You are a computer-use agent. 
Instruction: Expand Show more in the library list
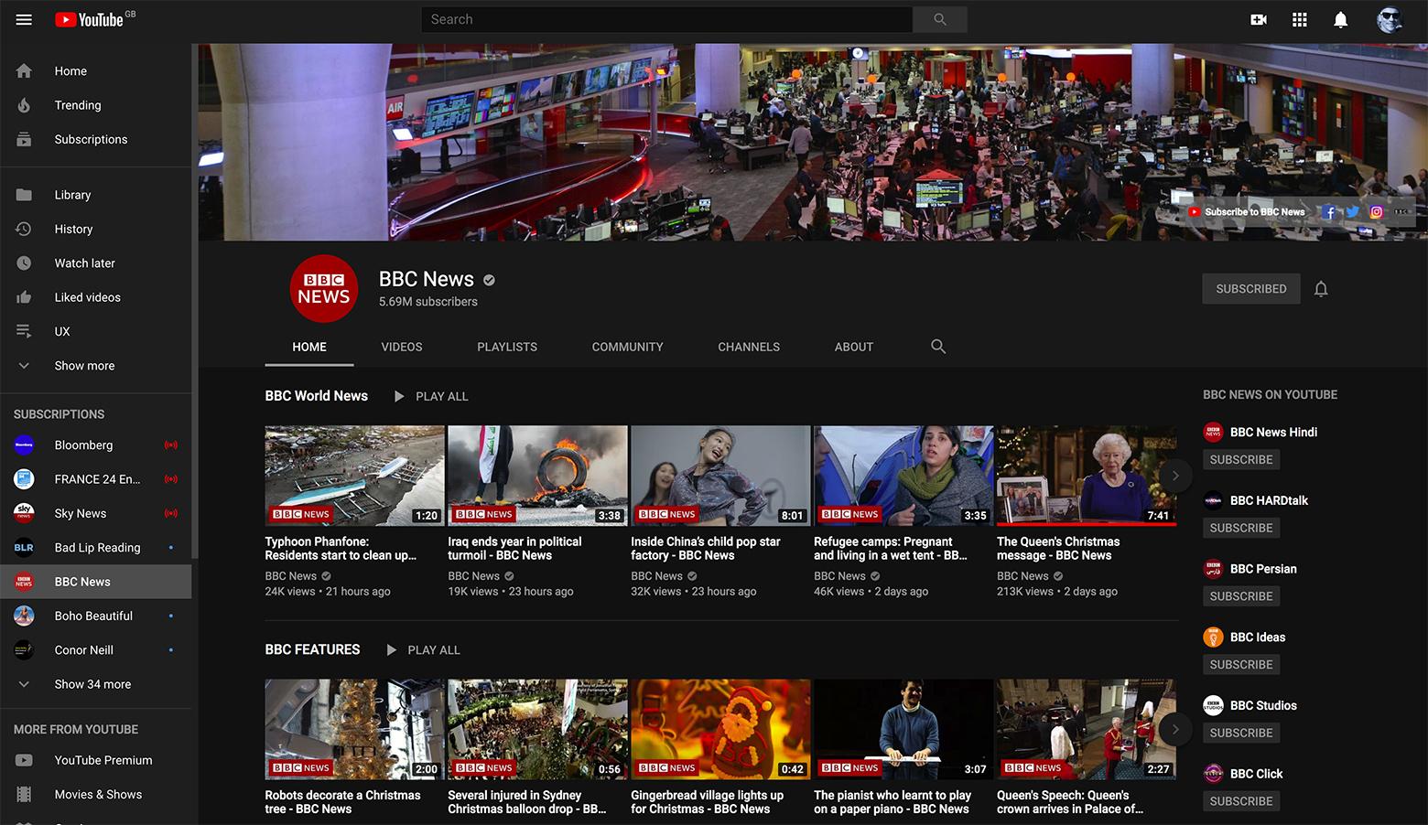96,366
